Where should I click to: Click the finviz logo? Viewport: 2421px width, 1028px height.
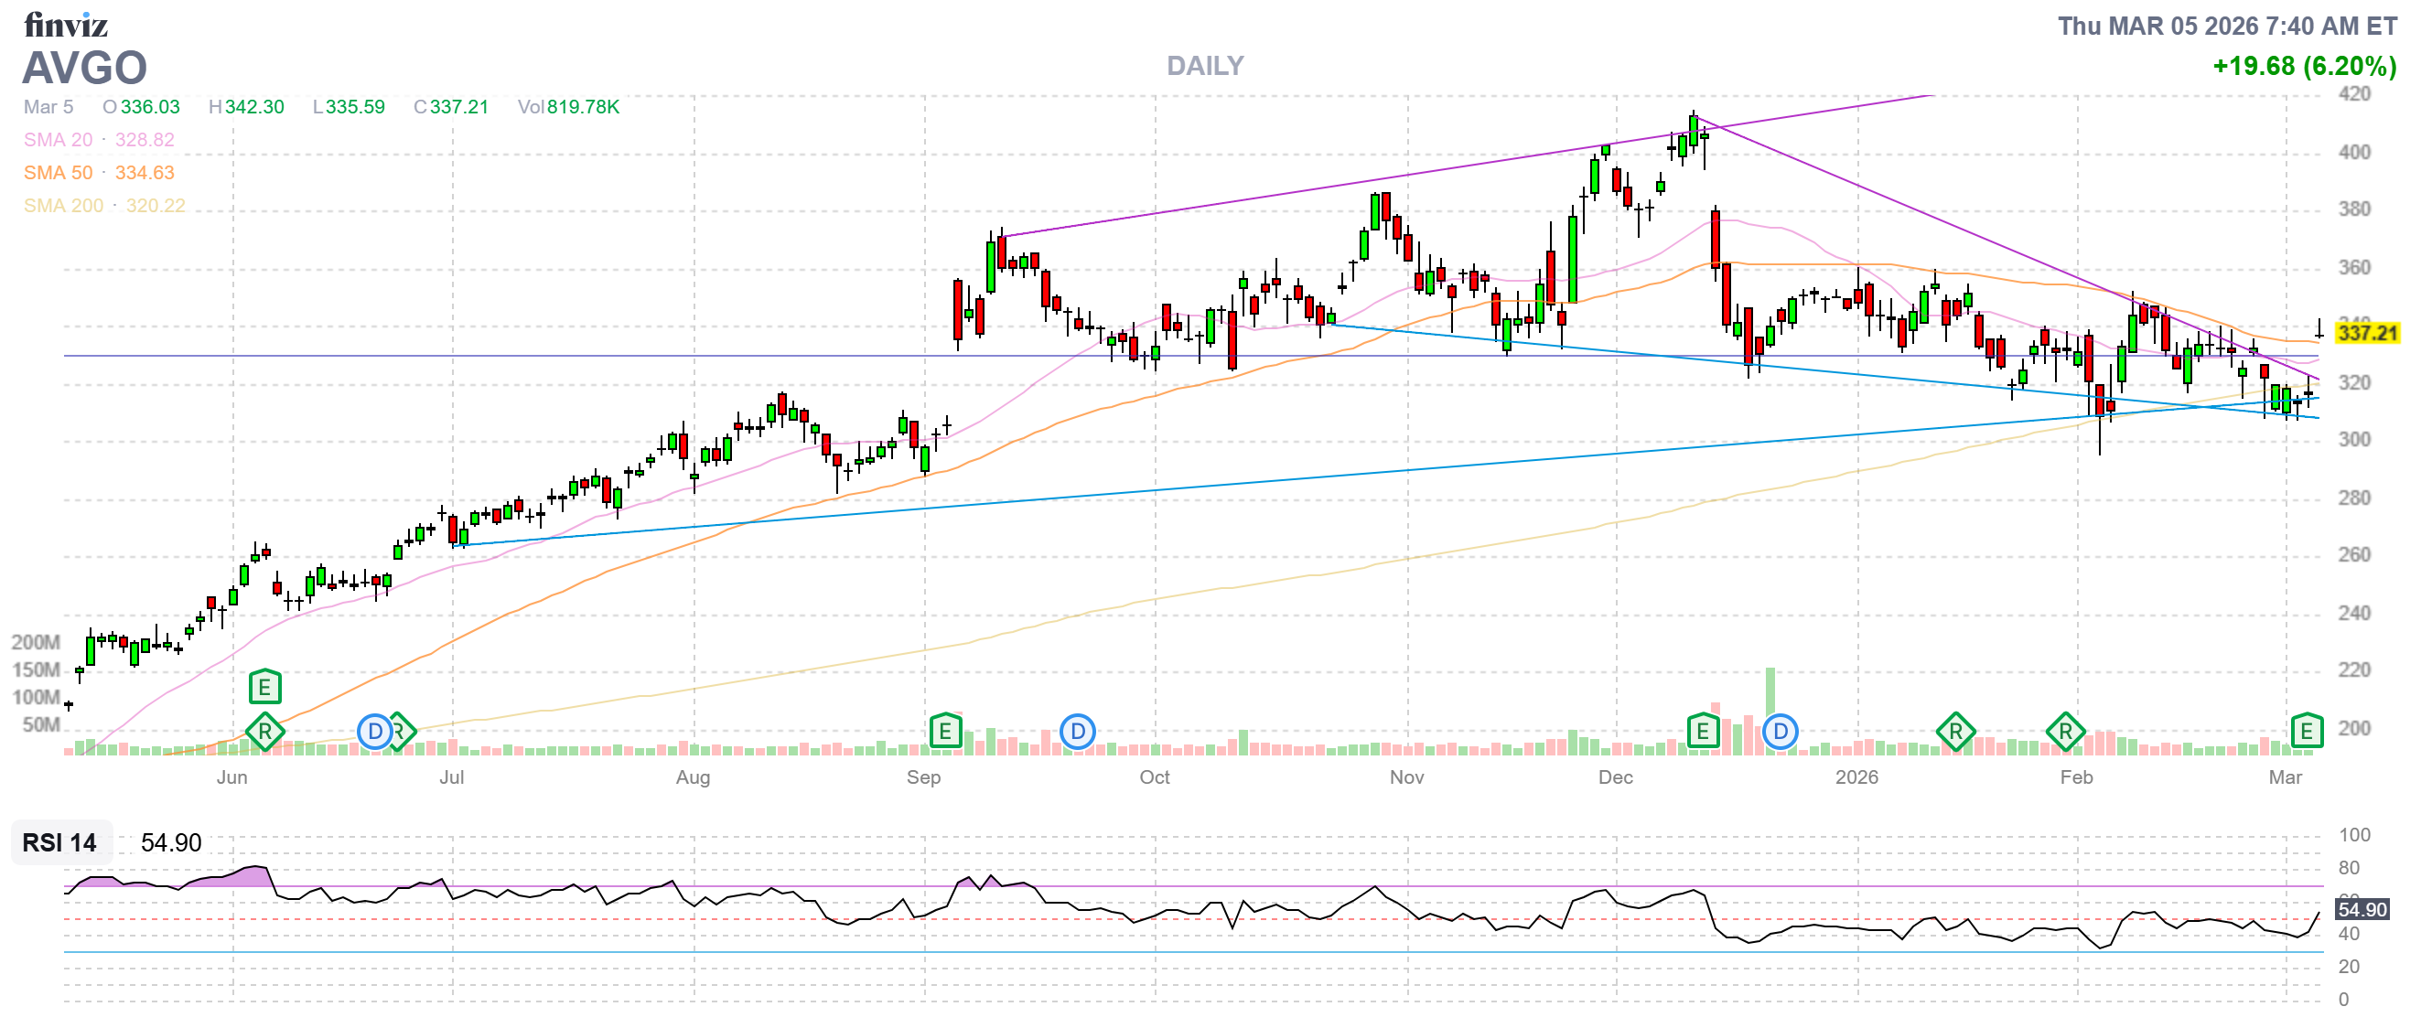coord(66,25)
